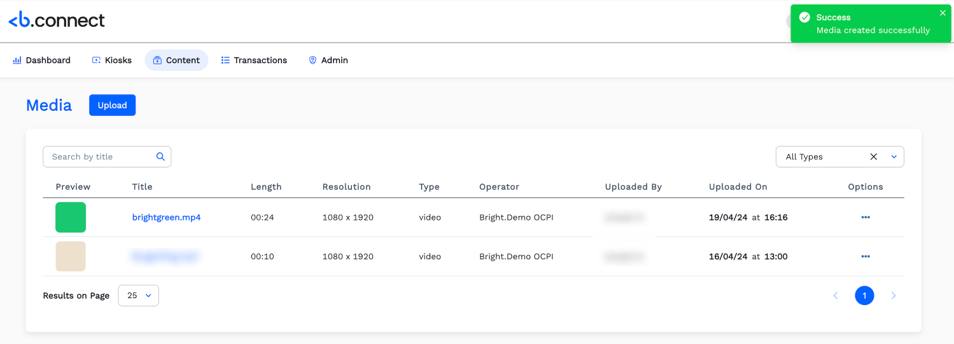This screenshot has height=344, width=954.
Task: Expand the All Types dropdown
Action: [x=894, y=157]
